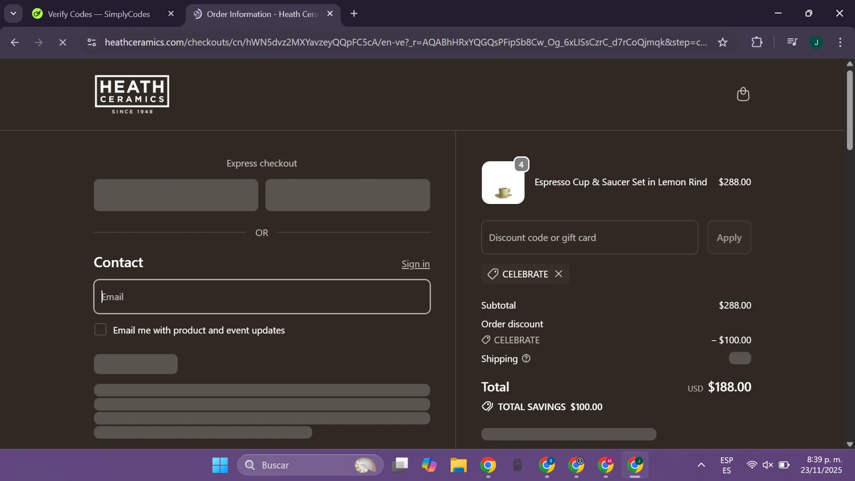Open Copilot from the taskbar
Image resolution: width=855 pixels, height=481 pixels.
click(429, 466)
